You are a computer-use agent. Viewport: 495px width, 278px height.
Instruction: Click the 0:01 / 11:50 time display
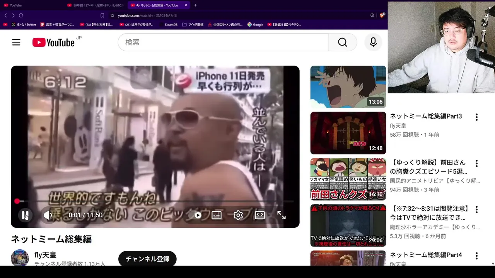[x=85, y=215]
